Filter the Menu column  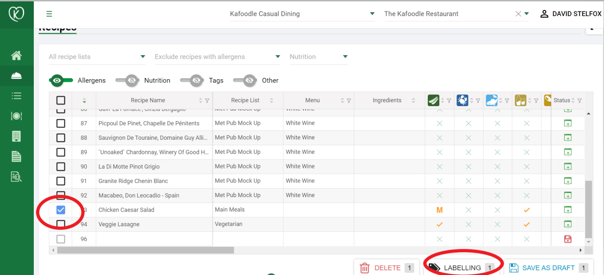(x=349, y=101)
